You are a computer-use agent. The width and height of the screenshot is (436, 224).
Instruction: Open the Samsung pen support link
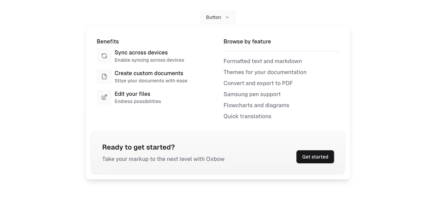(x=252, y=94)
